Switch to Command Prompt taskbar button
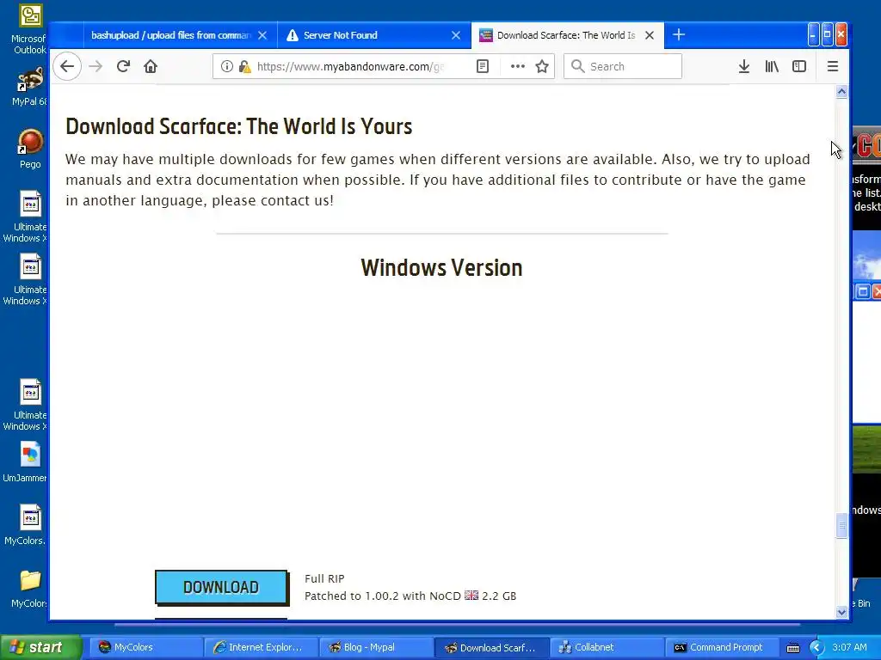The image size is (881, 660). (721, 647)
